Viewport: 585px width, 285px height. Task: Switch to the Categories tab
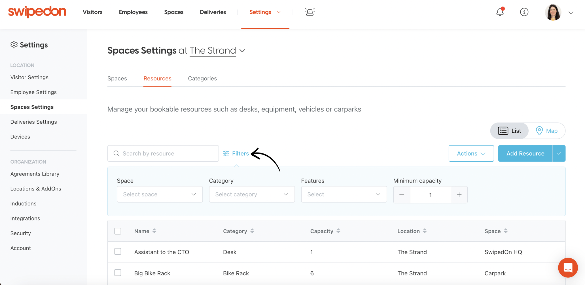pos(202,78)
